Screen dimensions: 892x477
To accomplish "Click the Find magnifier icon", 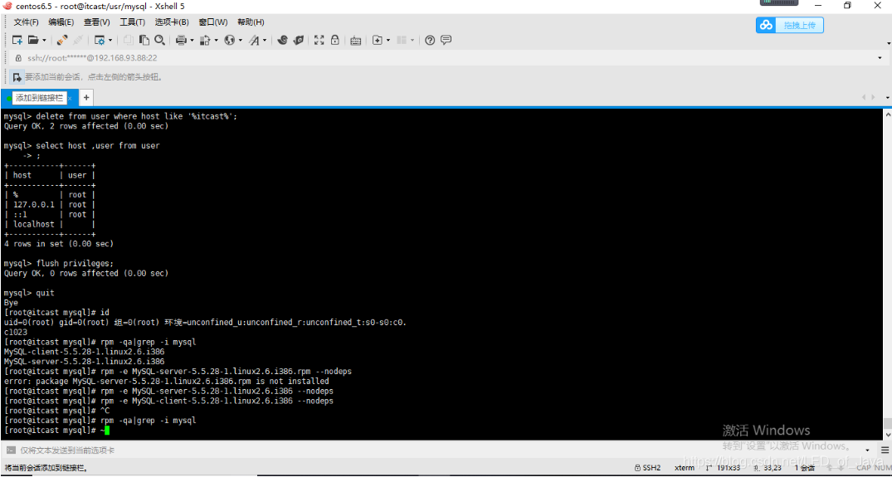I will point(160,40).
